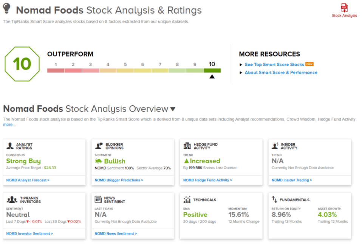Click the Insider Activity icon
Image resolution: width=362 pixels, height=244 pixels.
275,146
